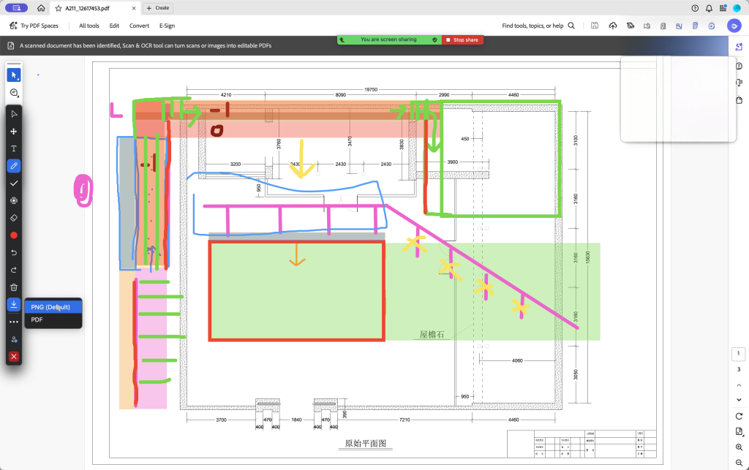Go to next page with down chevron
The width and height of the screenshot is (749, 470).
739,399
